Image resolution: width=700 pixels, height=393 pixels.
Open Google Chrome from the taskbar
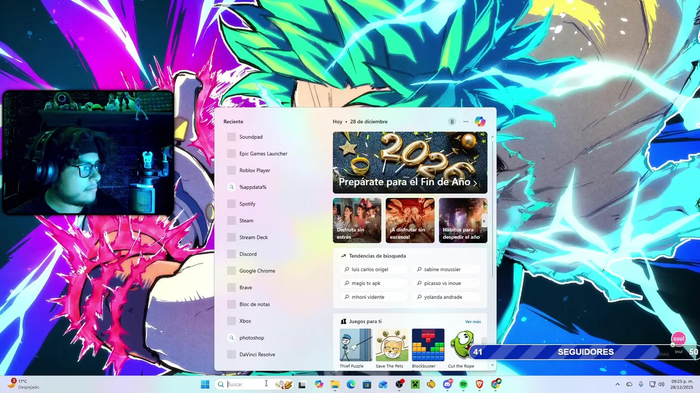496,384
